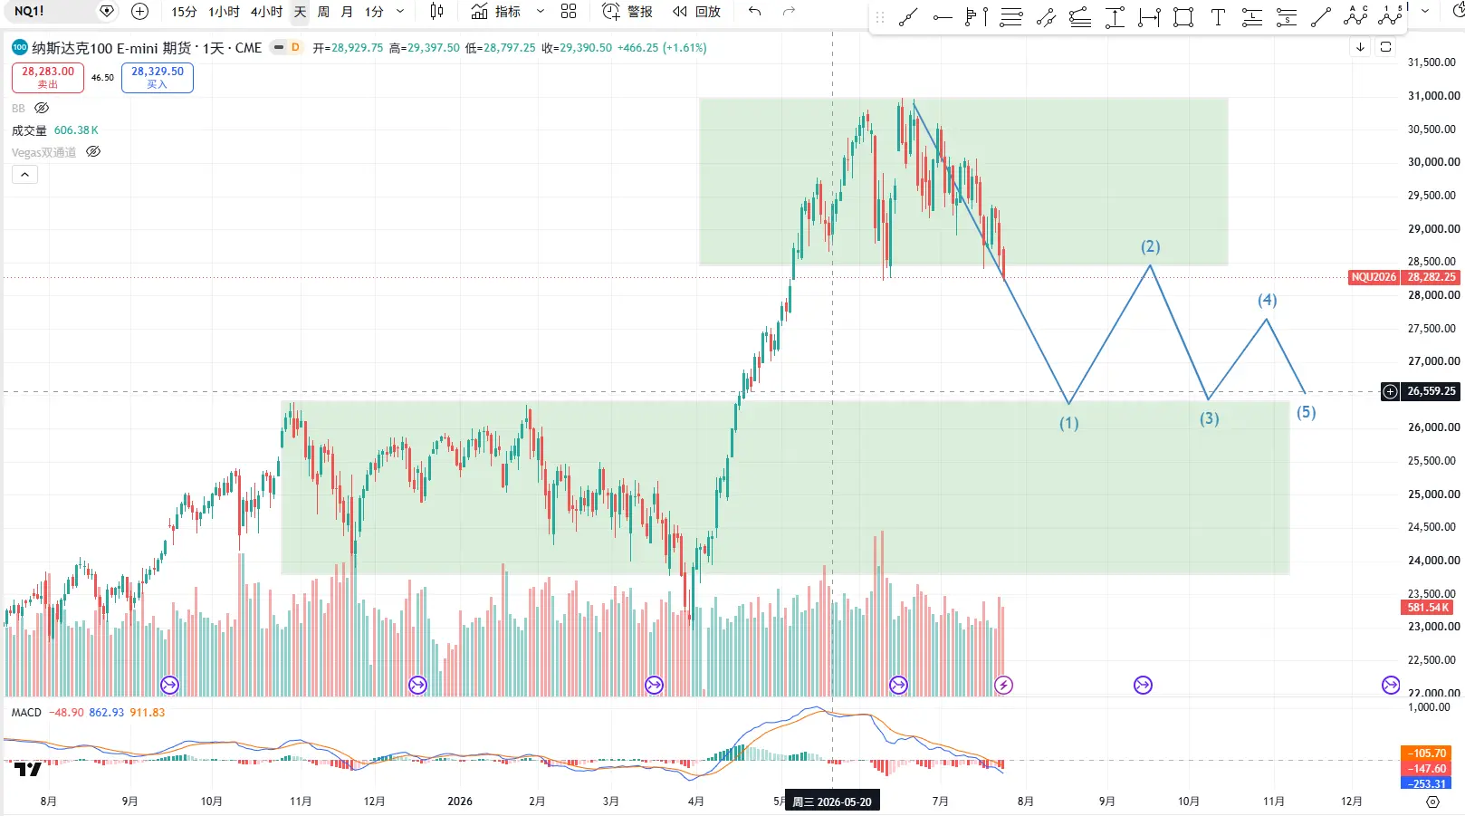Image resolution: width=1465 pixels, height=816 pixels.
Task: Select the fan-lines drawing tool
Action: tap(1080, 17)
